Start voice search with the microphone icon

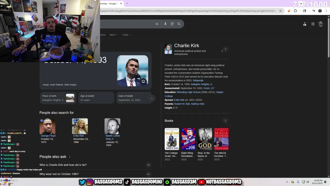(165, 24)
